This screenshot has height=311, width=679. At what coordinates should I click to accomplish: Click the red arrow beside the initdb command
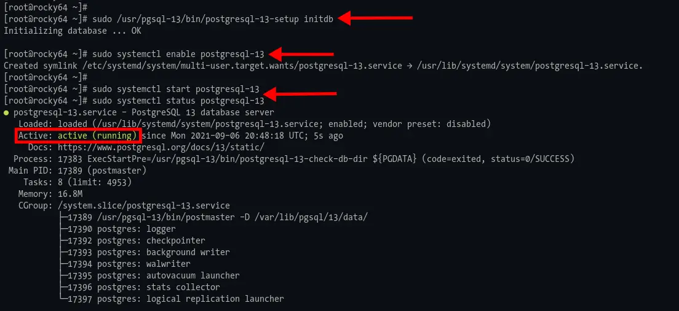tap(375, 18)
